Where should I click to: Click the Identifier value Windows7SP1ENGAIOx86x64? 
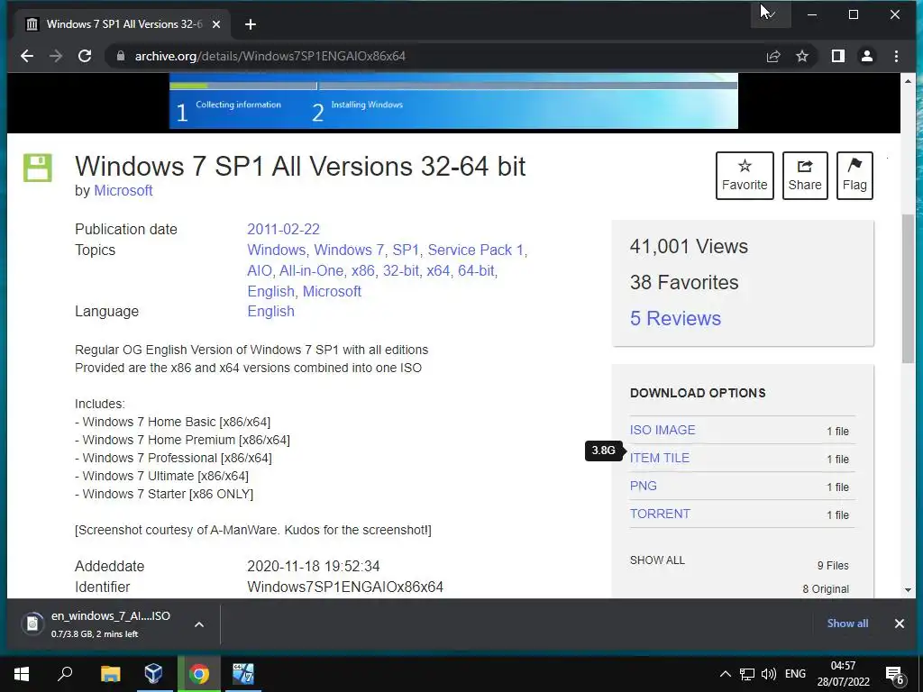pos(345,587)
